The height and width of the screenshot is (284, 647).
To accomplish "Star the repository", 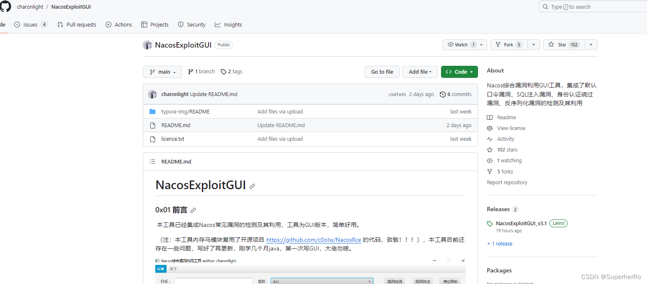I will 564,45.
